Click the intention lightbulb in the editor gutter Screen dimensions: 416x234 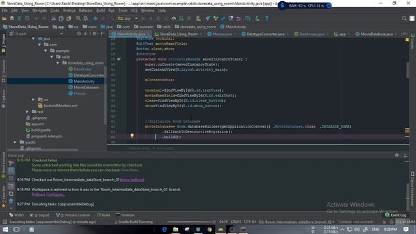coord(132,136)
